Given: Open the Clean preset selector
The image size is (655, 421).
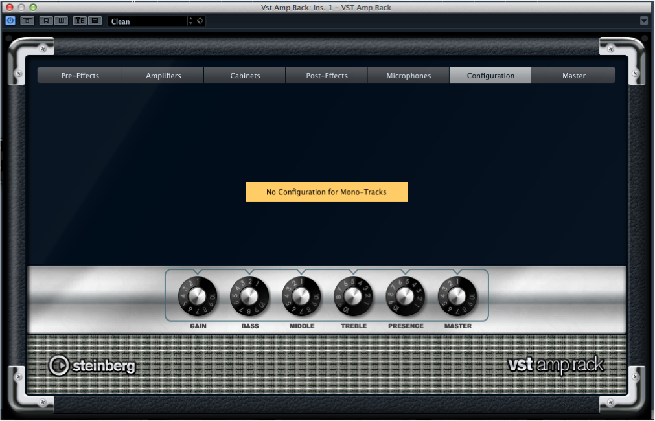Looking at the screenshot, I should [146, 21].
